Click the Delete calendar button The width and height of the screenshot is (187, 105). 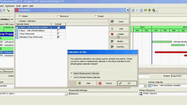coord(119,34)
